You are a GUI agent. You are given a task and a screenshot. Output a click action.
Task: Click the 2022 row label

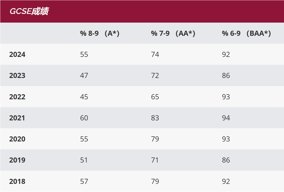pyautogui.click(x=17, y=97)
